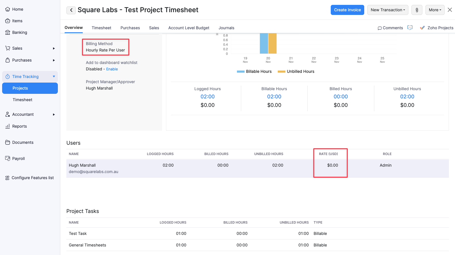The height and width of the screenshot is (255, 455).
Task: Click the paperclip attachment icon
Action: pos(417,10)
